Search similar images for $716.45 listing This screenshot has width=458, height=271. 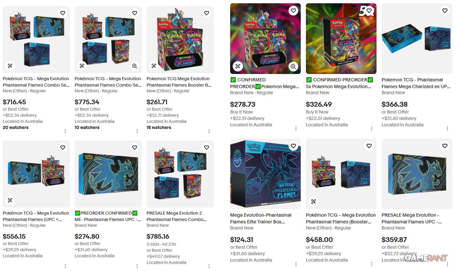[x=10, y=66]
